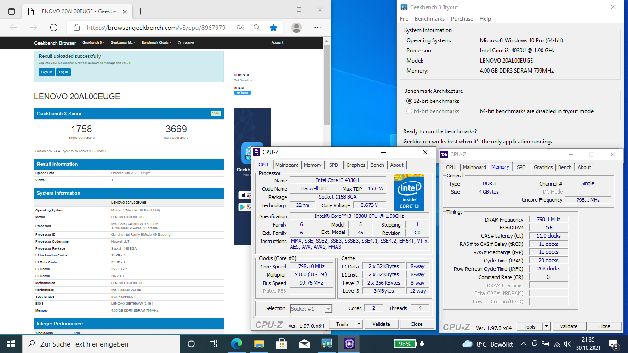This screenshot has height=353, width=628.
Task: Click Close button in front CPU-Z window
Action: tap(417, 324)
